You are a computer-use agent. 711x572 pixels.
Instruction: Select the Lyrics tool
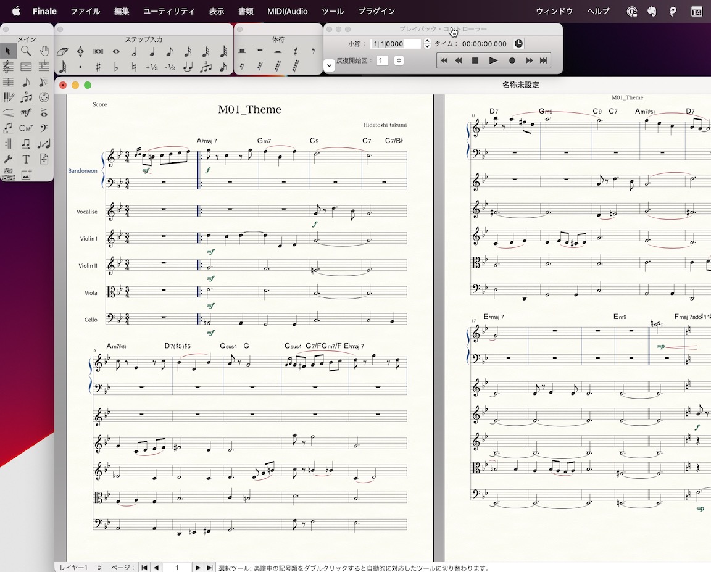pyautogui.click(x=8, y=128)
